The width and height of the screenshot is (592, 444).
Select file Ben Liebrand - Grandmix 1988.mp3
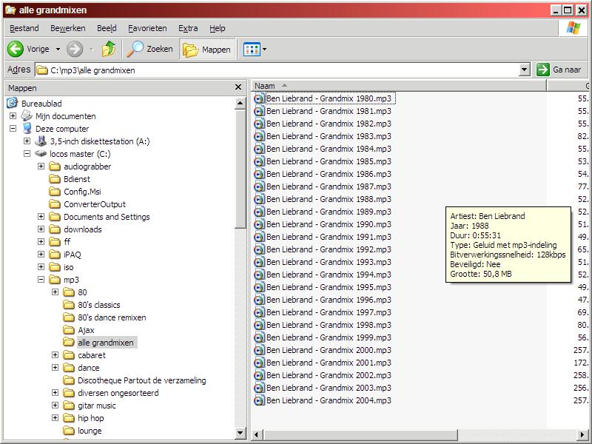point(329,199)
